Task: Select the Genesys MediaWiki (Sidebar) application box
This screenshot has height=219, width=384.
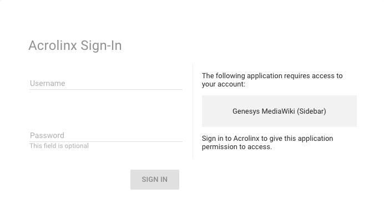Action: 279,111
